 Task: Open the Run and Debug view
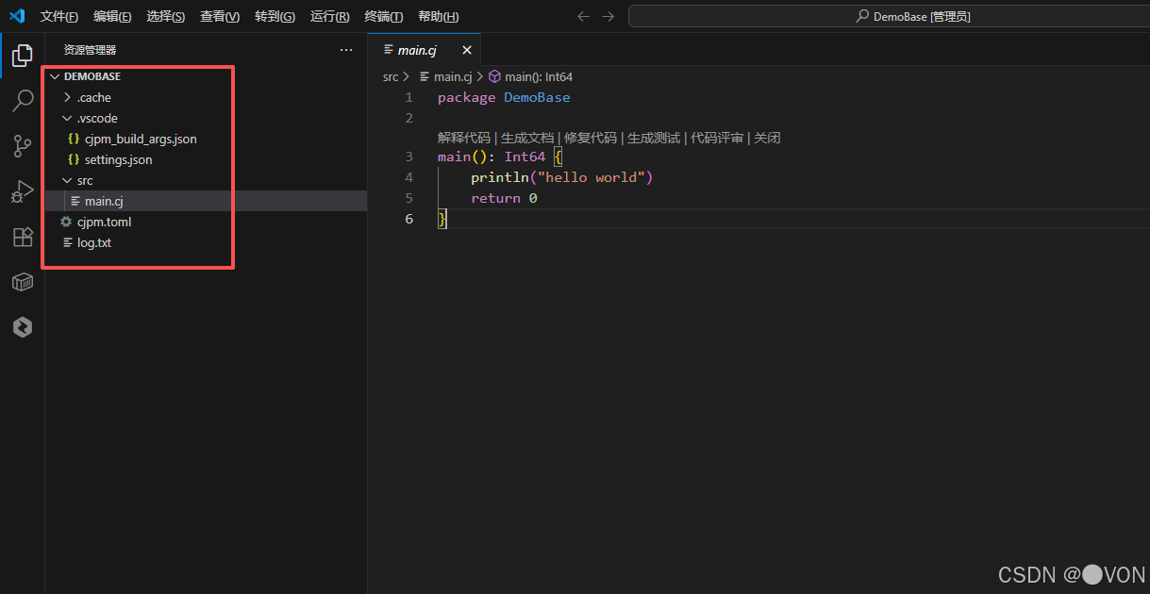click(22, 191)
